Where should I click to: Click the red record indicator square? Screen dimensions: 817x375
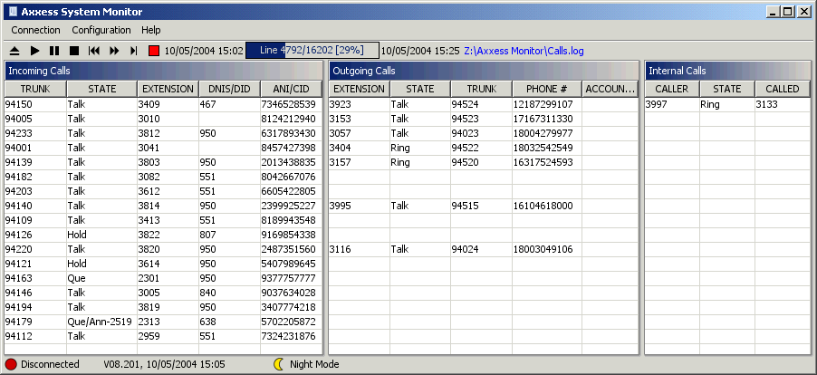point(154,51)
